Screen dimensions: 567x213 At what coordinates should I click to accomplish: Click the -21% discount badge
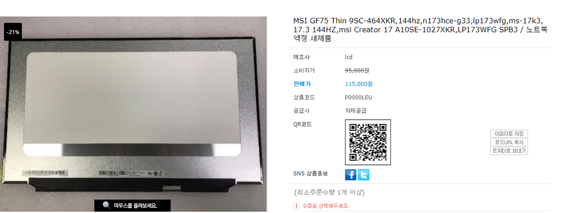pos(13,32)
